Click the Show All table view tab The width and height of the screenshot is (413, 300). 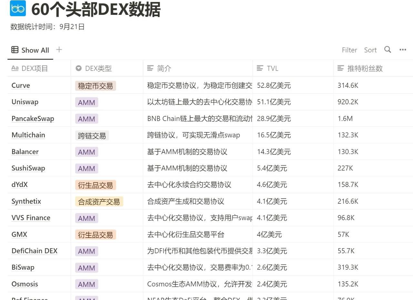tap(30, 50)
